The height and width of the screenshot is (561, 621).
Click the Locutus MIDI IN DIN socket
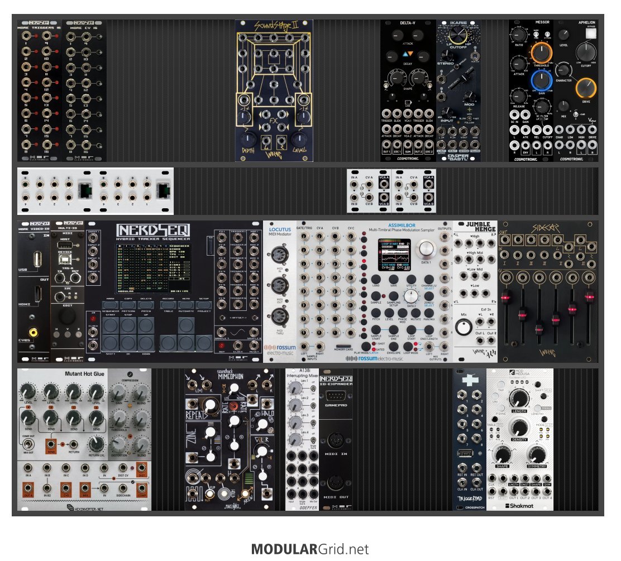(279, 254)
